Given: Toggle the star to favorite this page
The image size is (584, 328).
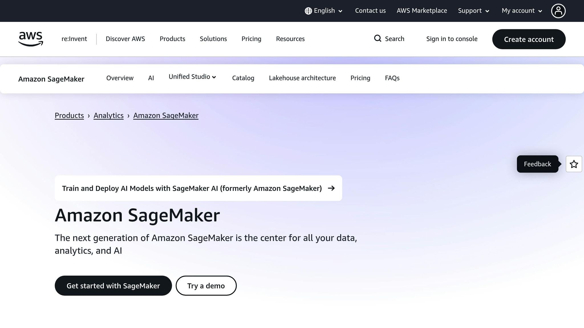Looking at the screenshot, I should (x=574, y=164).
